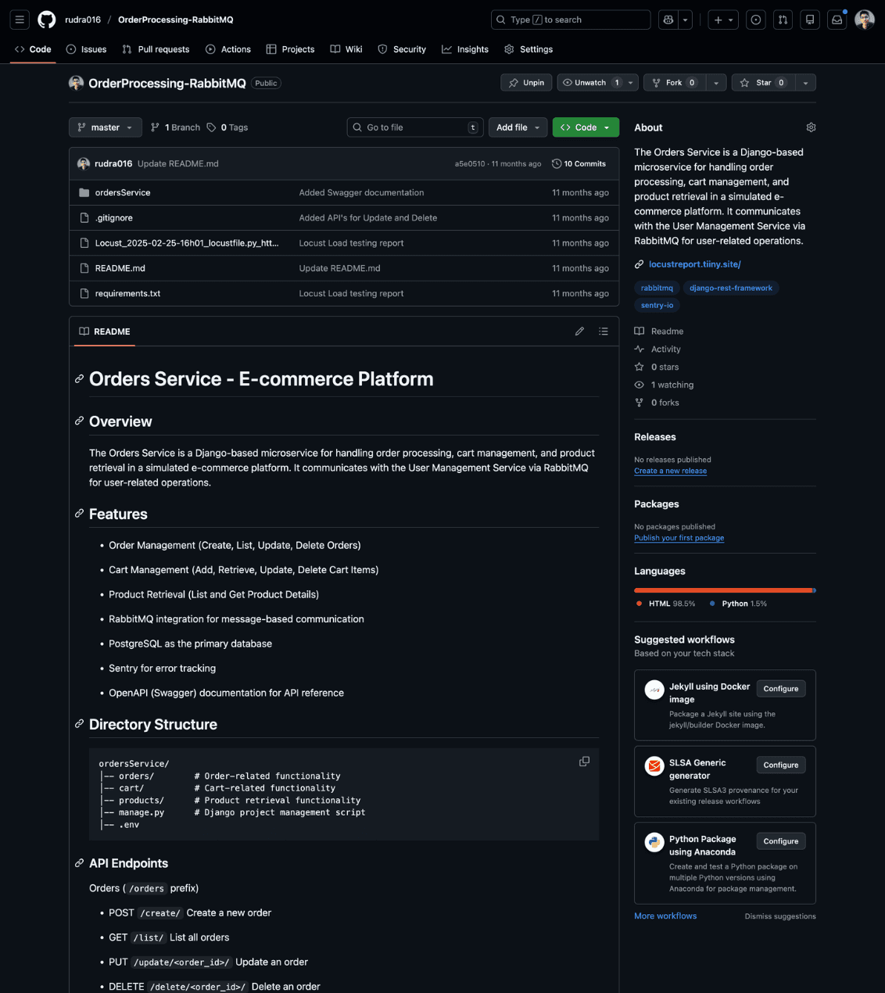Open the Copilot icon in header
Image resolution: width=885 pixels, height=993 pixels.
[x=668, y=20]
